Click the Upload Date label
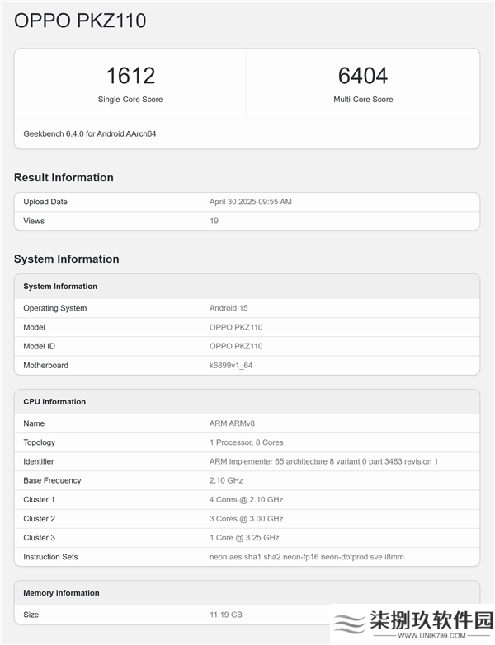 [x=45, y=202]
